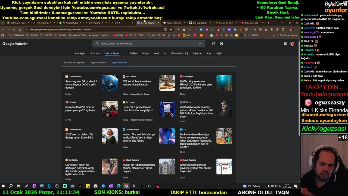Expand the tab search chevron

2,23
